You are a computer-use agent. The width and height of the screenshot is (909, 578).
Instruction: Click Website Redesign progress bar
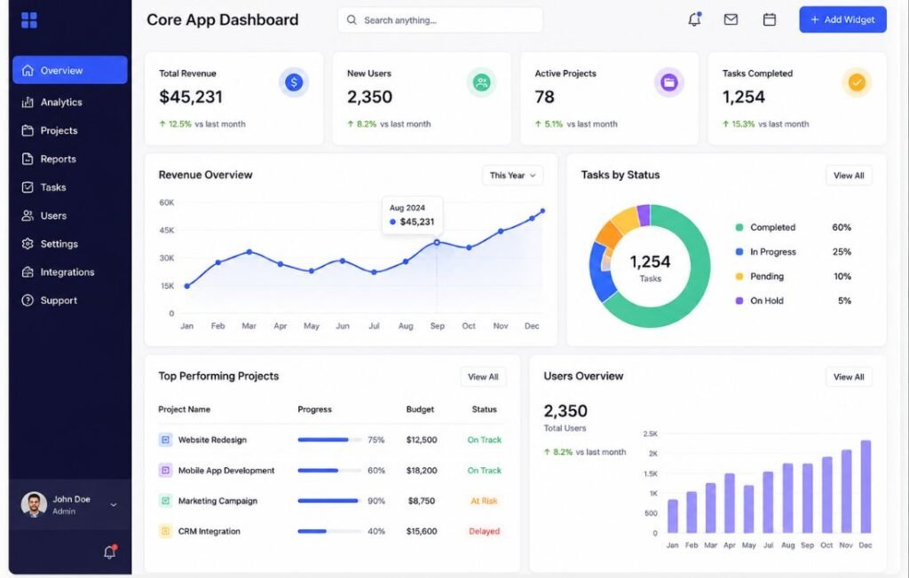point(329,440)
